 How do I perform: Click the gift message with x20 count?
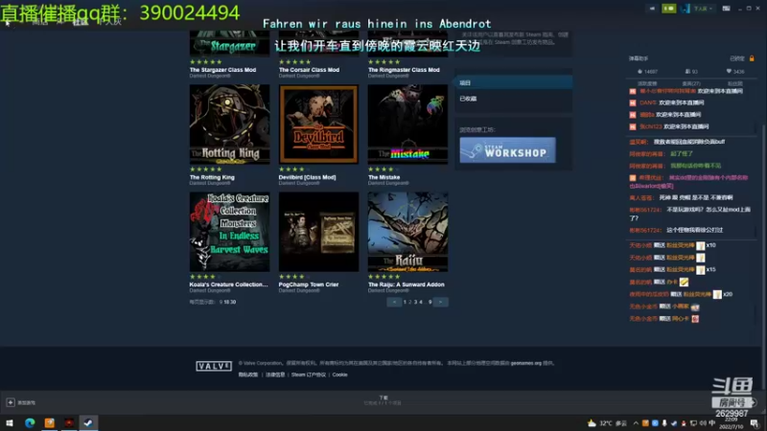681,294
